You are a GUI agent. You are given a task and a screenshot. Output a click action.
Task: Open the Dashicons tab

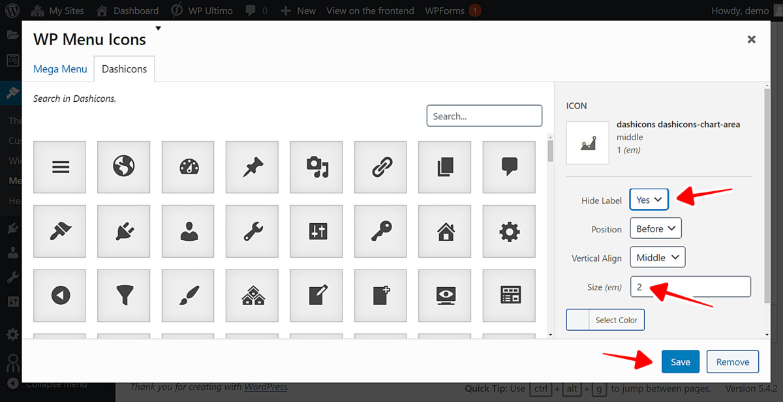point(124,68)
